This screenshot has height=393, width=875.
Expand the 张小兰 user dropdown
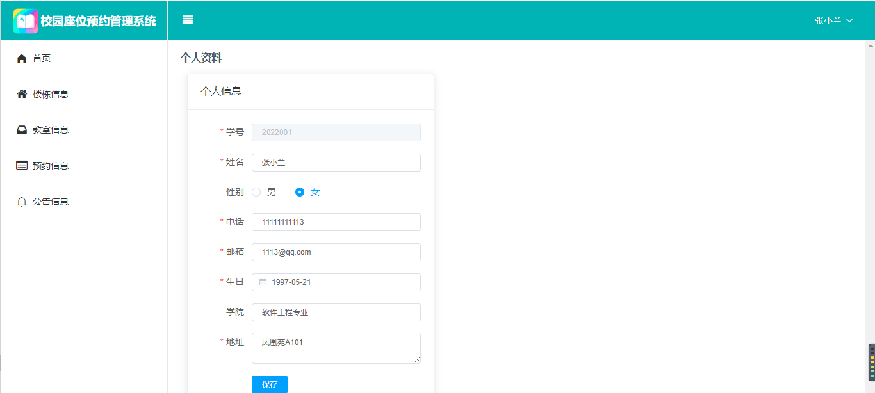pyautogui.click(x=833, y=20)
